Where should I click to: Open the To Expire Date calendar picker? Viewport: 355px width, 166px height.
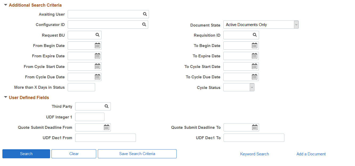pos(255,56)
